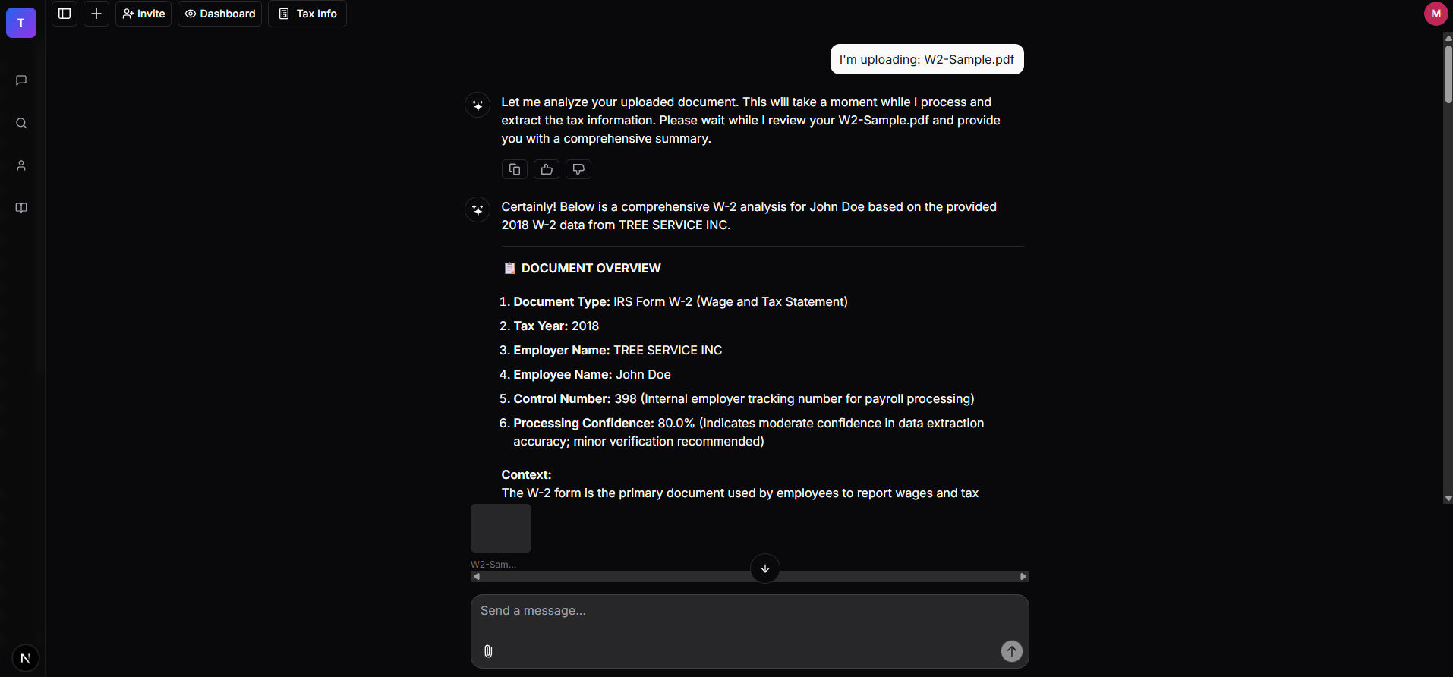The image size is (1453, 677).
Task: Open the book library sidebar icon
Action: [x=21, y=208]
